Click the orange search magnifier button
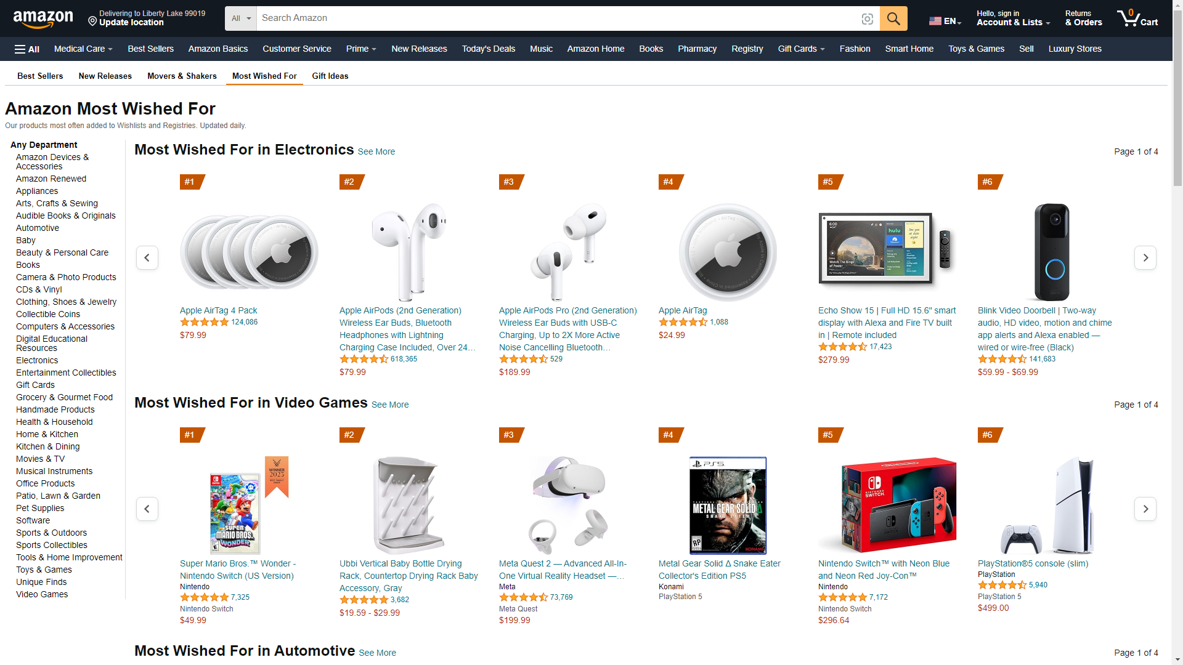This screenshot has width=1183, height=665. pyautogui.click(x=893, y=18)
